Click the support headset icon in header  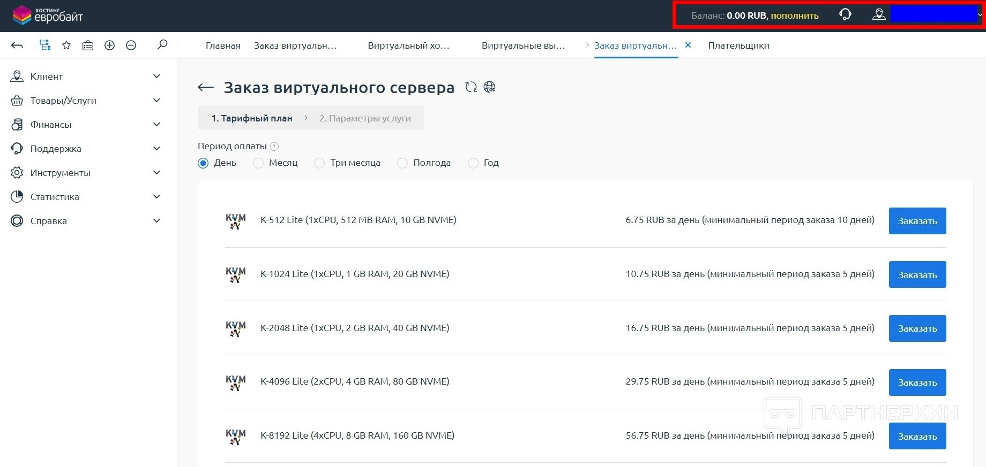[845, 15]
